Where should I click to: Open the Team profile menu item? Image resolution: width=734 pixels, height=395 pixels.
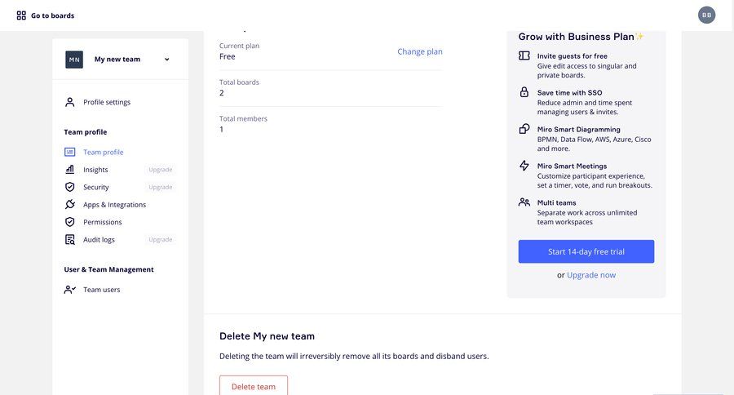click(x=104, y=153)
